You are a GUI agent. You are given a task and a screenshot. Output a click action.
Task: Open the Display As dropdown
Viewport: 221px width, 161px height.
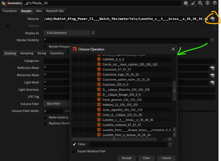coord(69,33)
